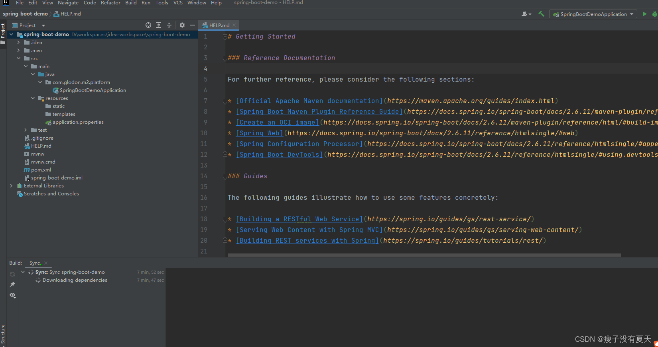The height and width of the screenshot is (347, 658).
Task: Open the Structure tool window side tab
Action: [3, 334]
